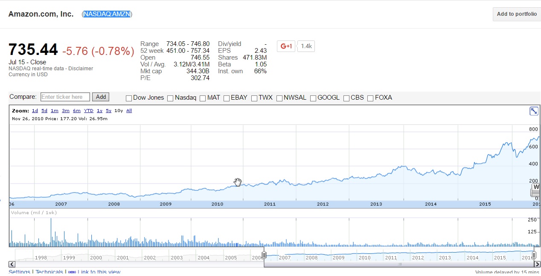Open the Settings link below chart
541x276 pixels.
pos(19,272)
